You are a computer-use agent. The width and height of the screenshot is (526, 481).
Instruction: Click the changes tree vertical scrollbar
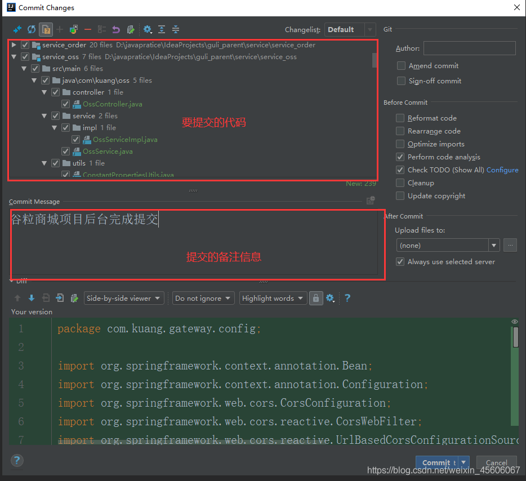coord(375,60)
